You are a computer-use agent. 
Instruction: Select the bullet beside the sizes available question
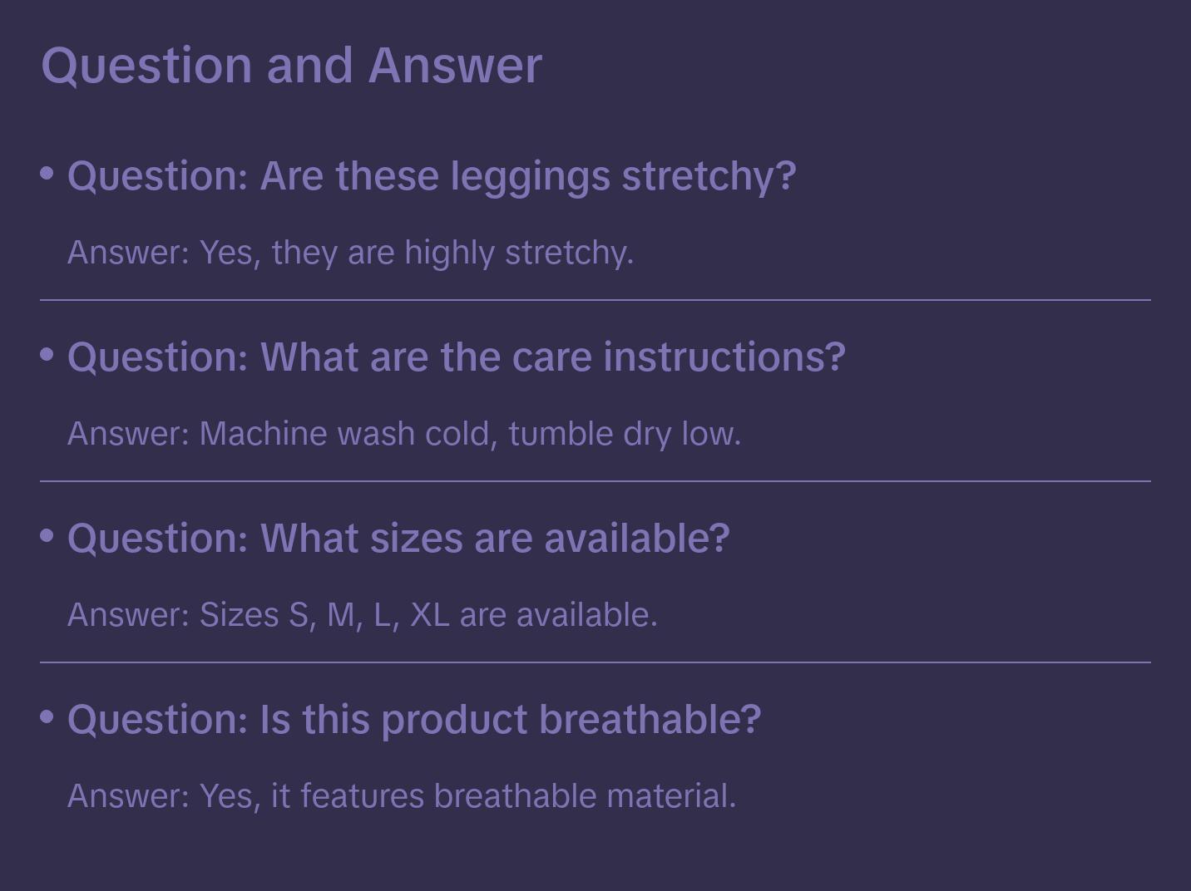[47, 536]
